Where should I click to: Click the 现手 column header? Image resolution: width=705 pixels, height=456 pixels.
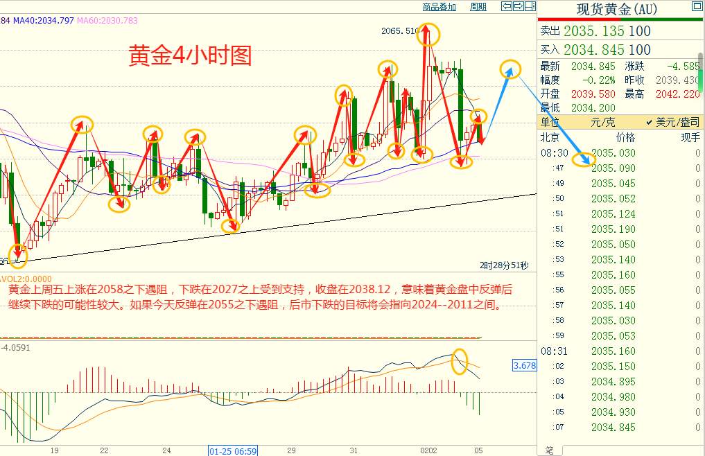[690, 137]
